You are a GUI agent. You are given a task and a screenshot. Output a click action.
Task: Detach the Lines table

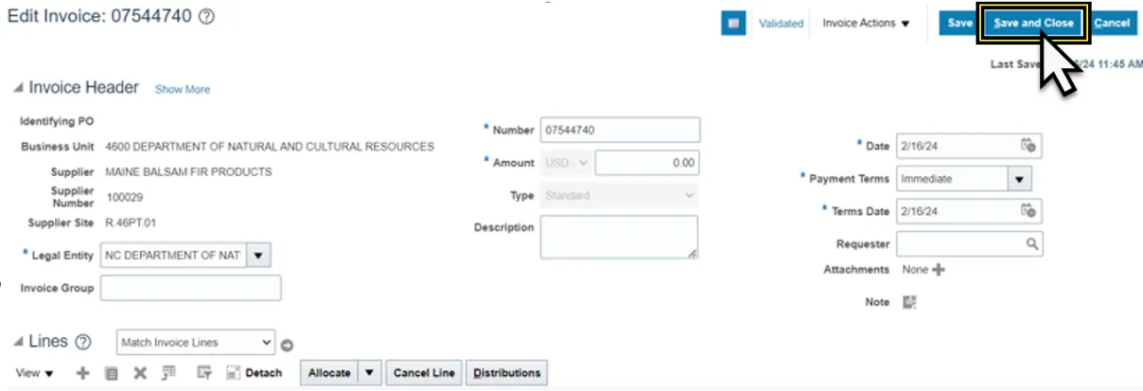(254, 373)
